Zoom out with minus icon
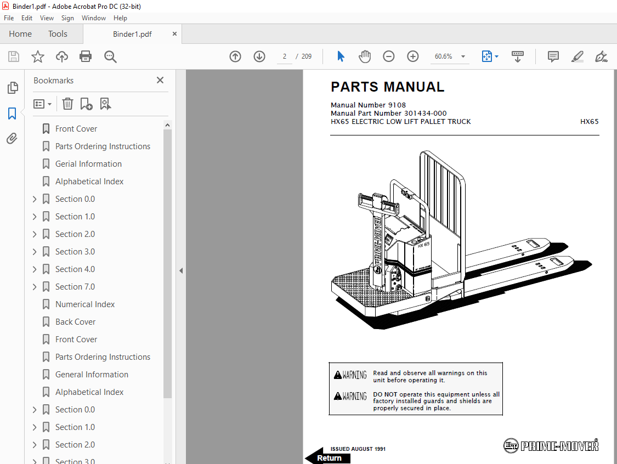Screen dimensions: 617x464 pyautogui.click(x=389, y=56)
